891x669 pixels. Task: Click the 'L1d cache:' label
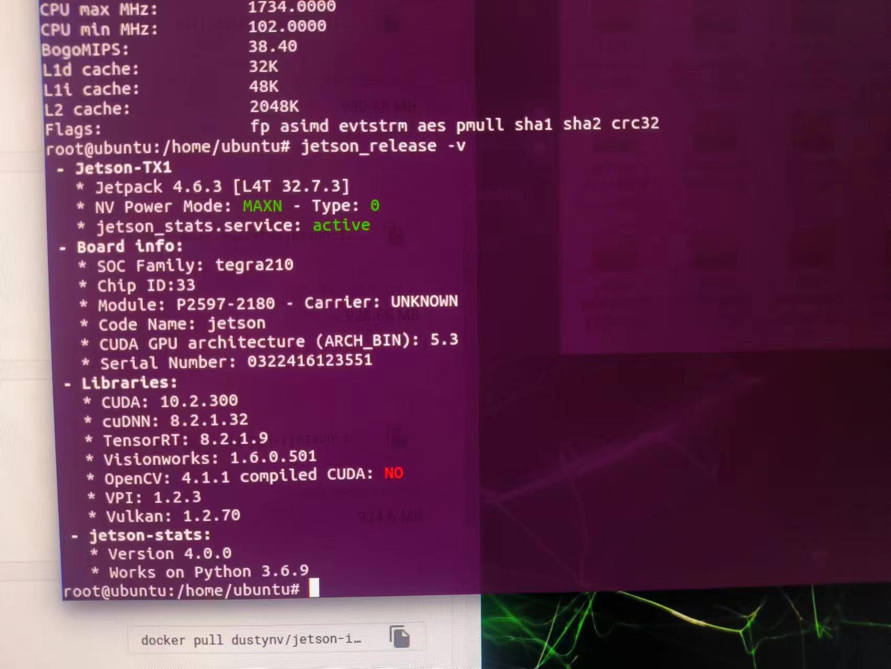pos(91,70)
